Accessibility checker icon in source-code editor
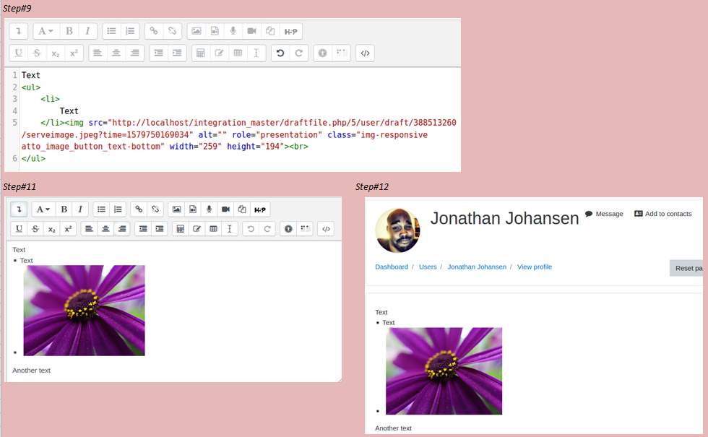Screen dimensions: 708x437 point(322,53)
